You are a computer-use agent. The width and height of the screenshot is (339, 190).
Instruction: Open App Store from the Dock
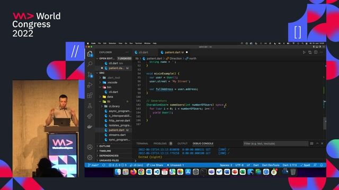click(188, 172)
